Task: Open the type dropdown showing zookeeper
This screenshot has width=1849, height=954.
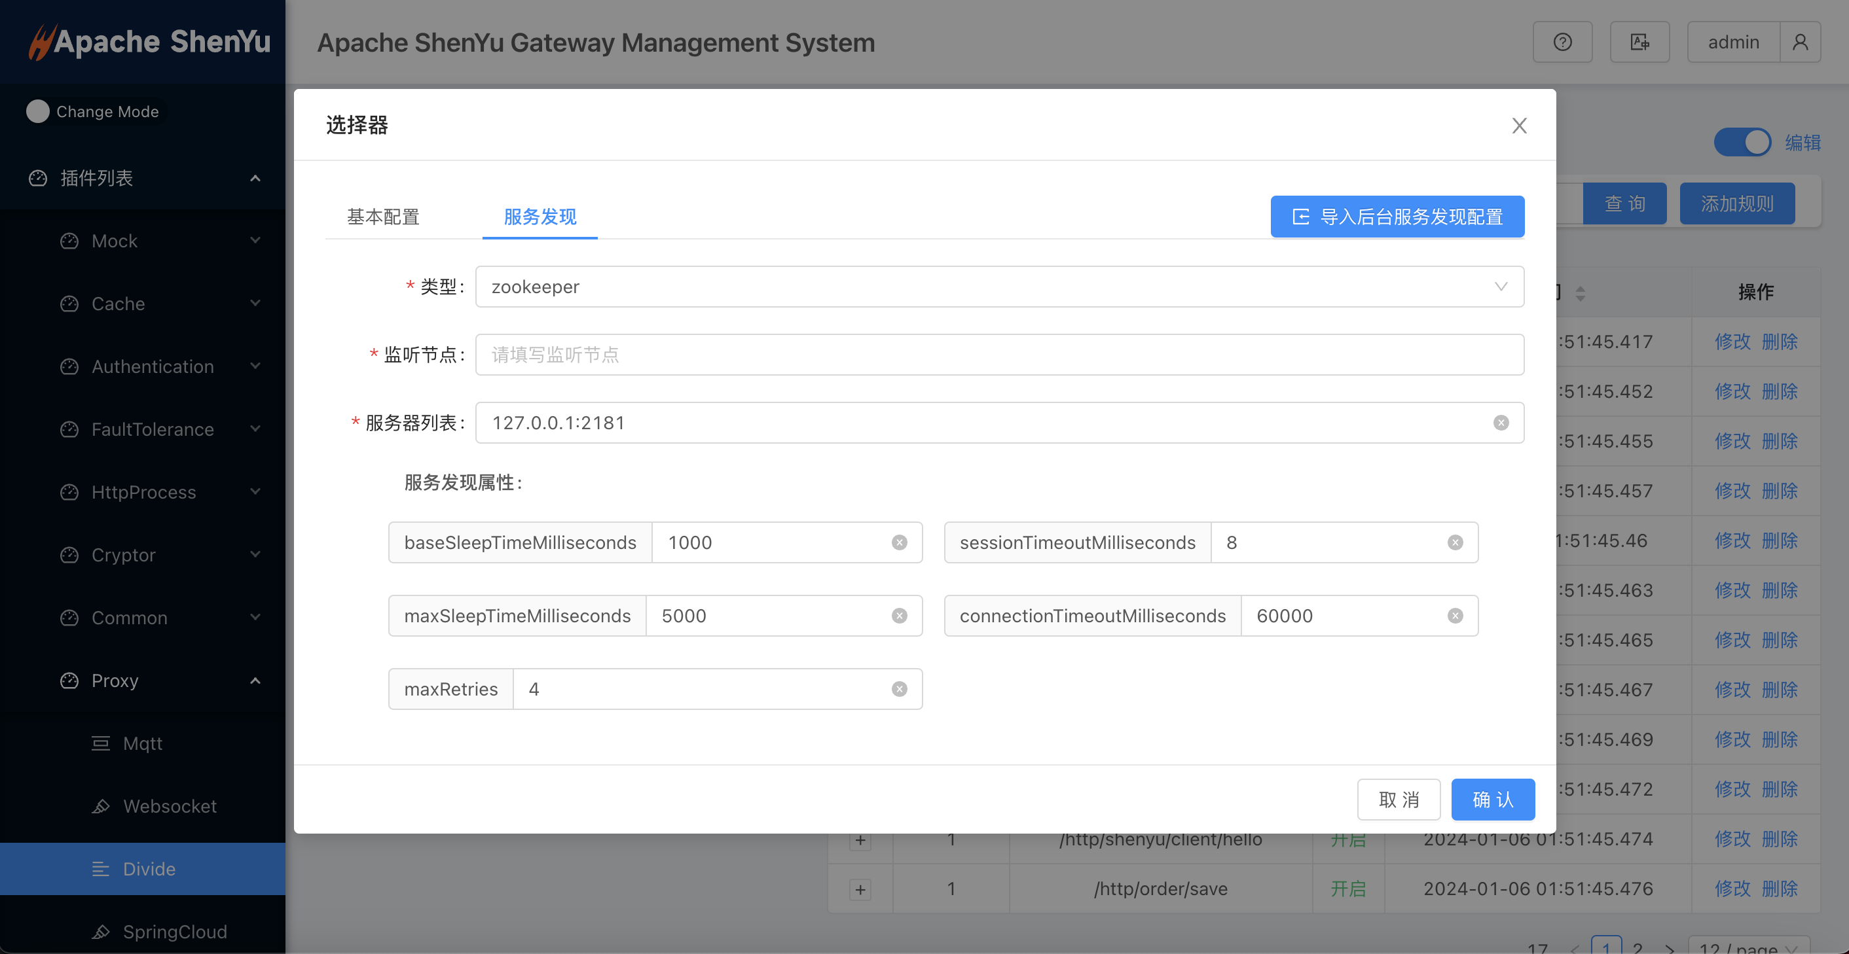Action: (998, 287)
